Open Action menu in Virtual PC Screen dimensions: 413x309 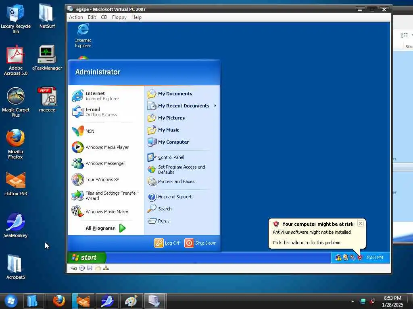[x=76, y=17]
